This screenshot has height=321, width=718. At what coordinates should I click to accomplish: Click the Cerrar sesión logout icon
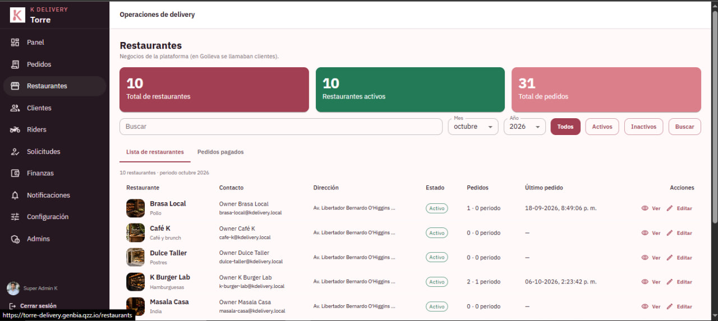click(13, 306)
